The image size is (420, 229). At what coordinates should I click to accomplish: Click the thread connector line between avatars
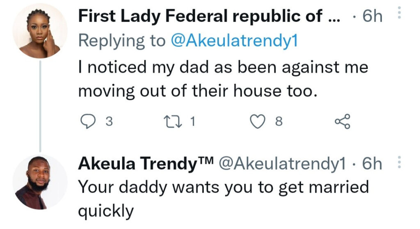40,106
